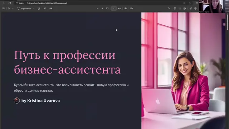
Task: Add page to favorites star
Action: [190, 3]
